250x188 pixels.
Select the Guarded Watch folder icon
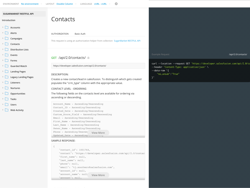click(x=6, y=66)
